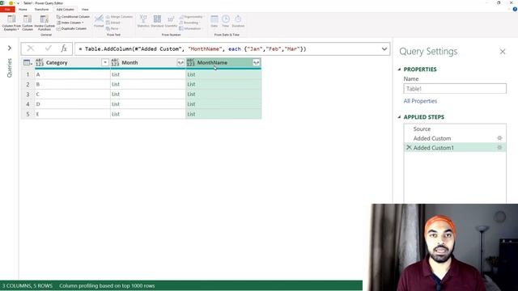This screenshot has width=518, height=291.
Task: Delete the Added Custom1 step
Action: (x=409, y=147)
